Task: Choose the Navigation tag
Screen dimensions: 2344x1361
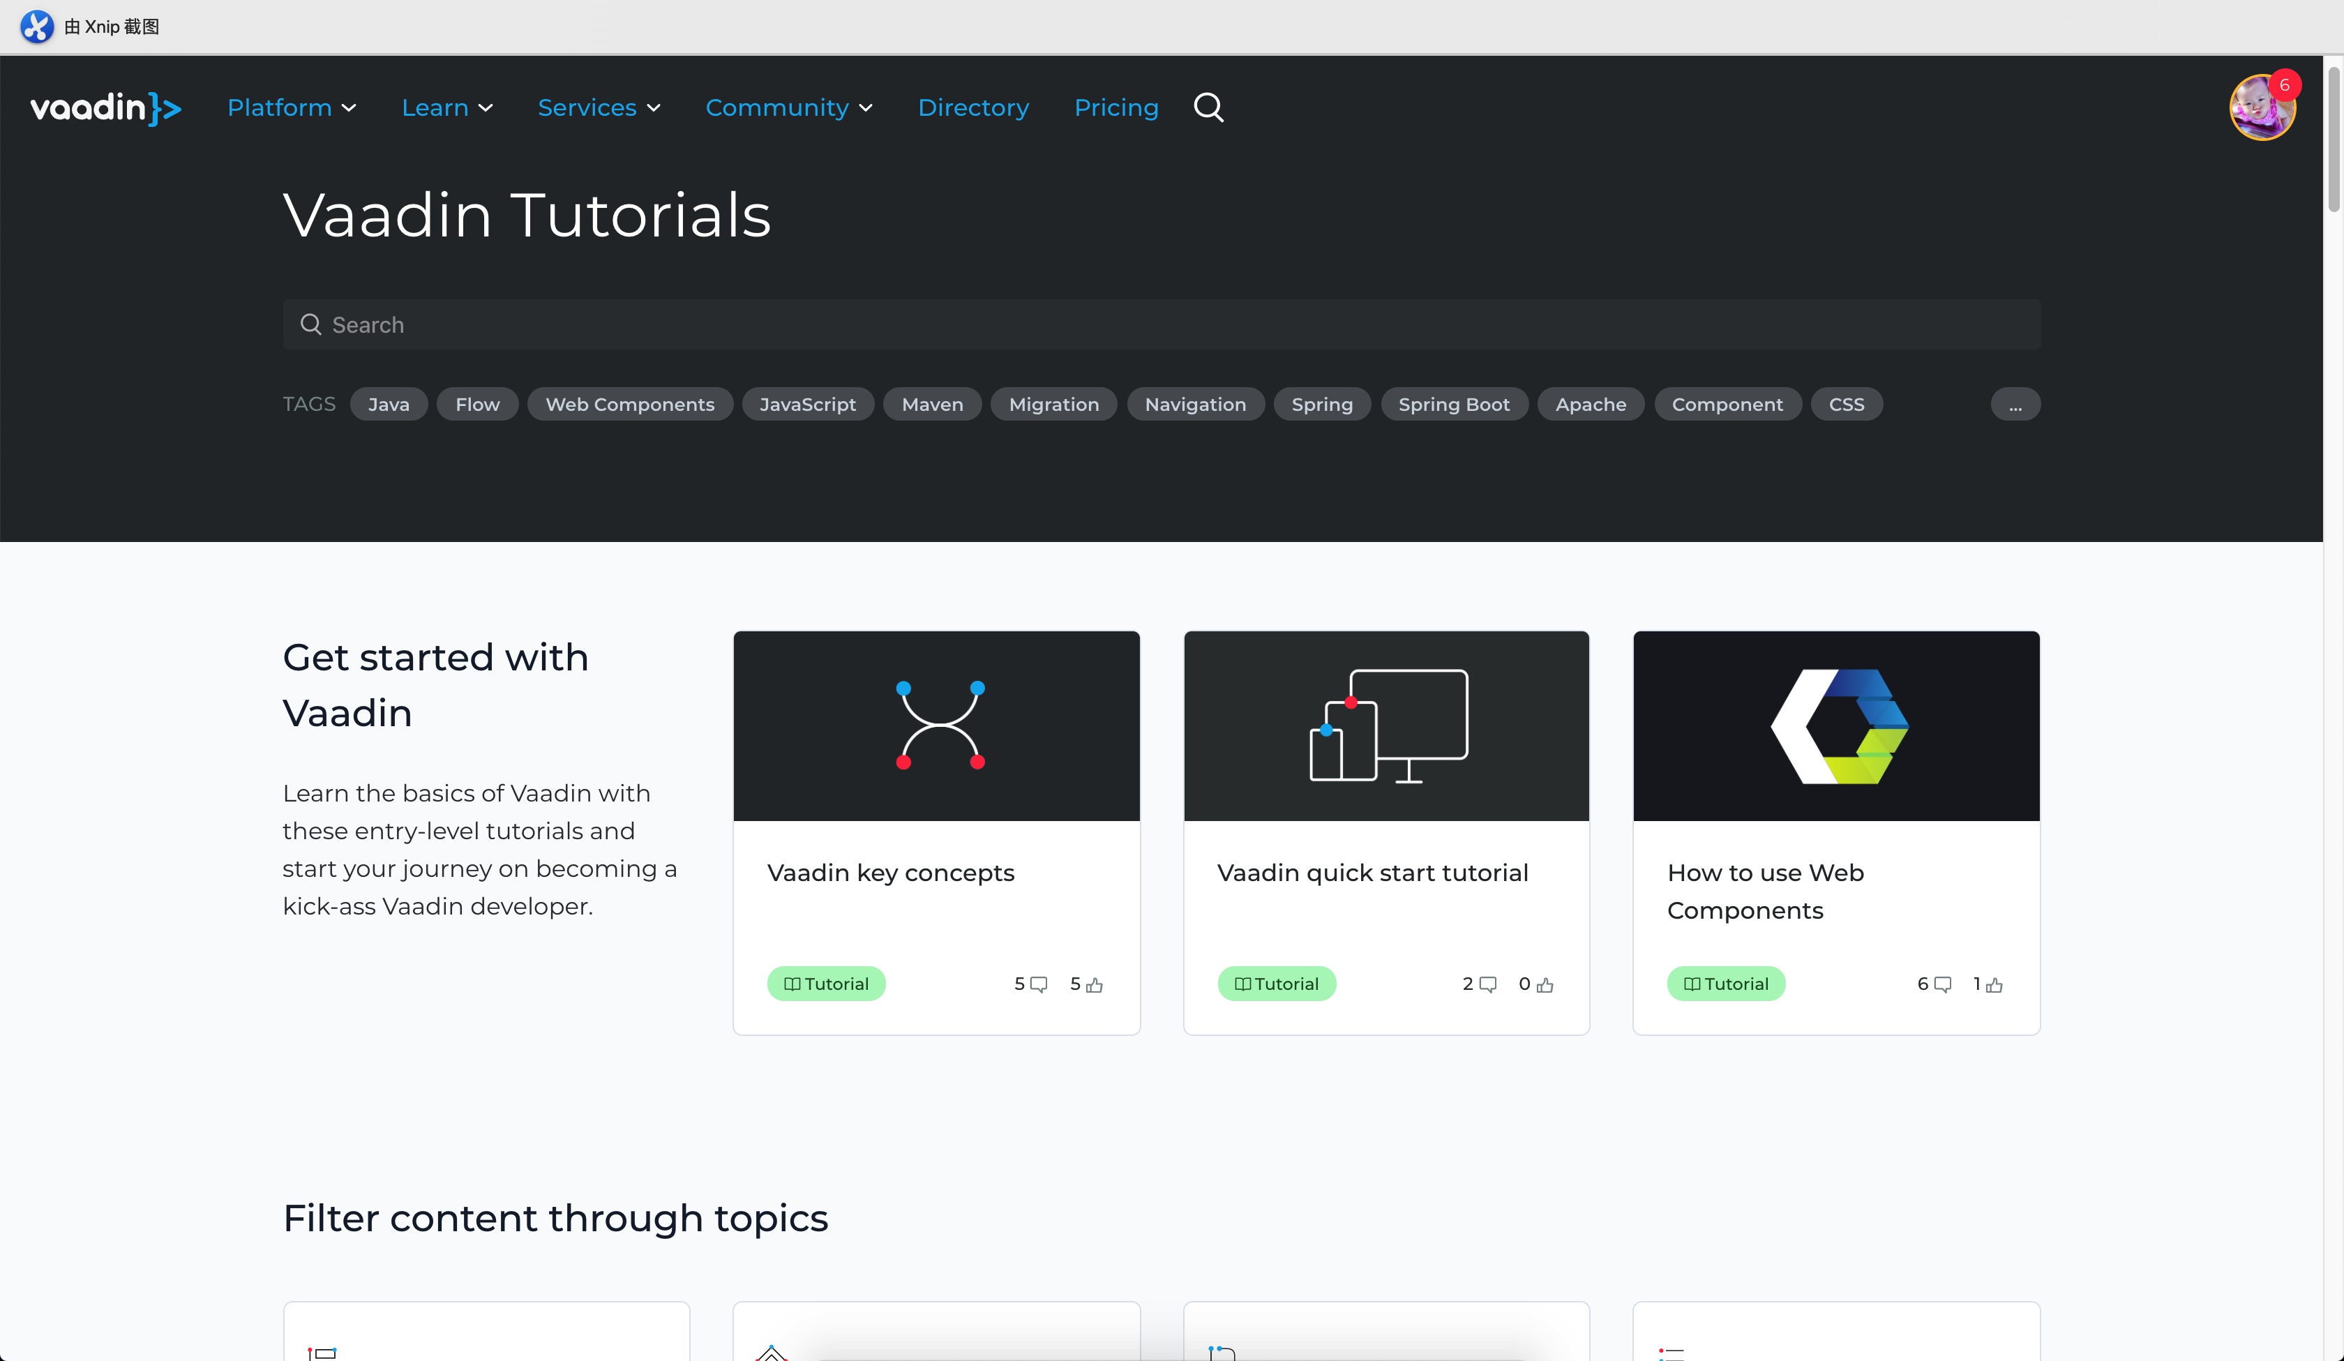Action: [x=1195, y=404]
